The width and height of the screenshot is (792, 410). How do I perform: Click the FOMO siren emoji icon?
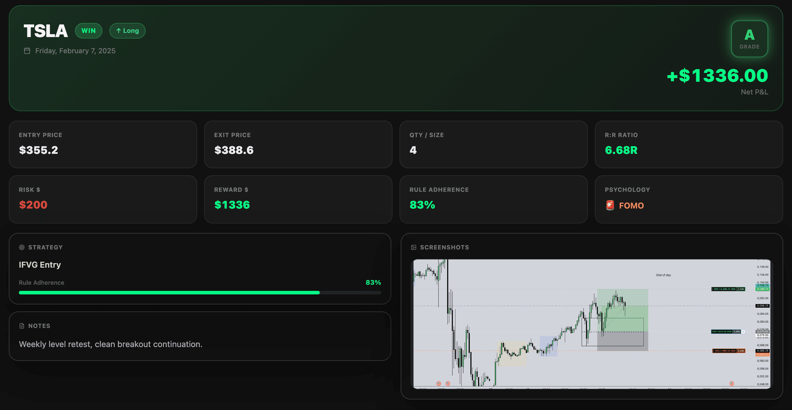[x=610, y=205]
